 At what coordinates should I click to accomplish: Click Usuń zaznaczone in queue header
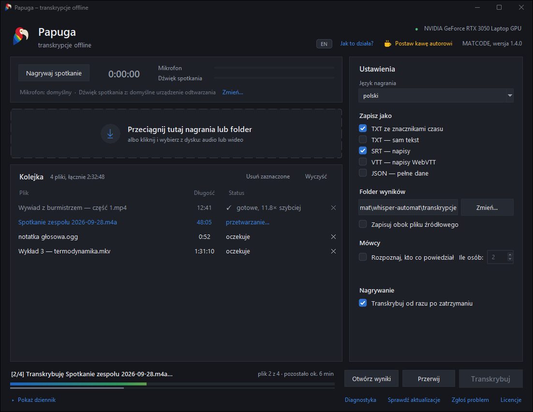click(x=268, y=177)
